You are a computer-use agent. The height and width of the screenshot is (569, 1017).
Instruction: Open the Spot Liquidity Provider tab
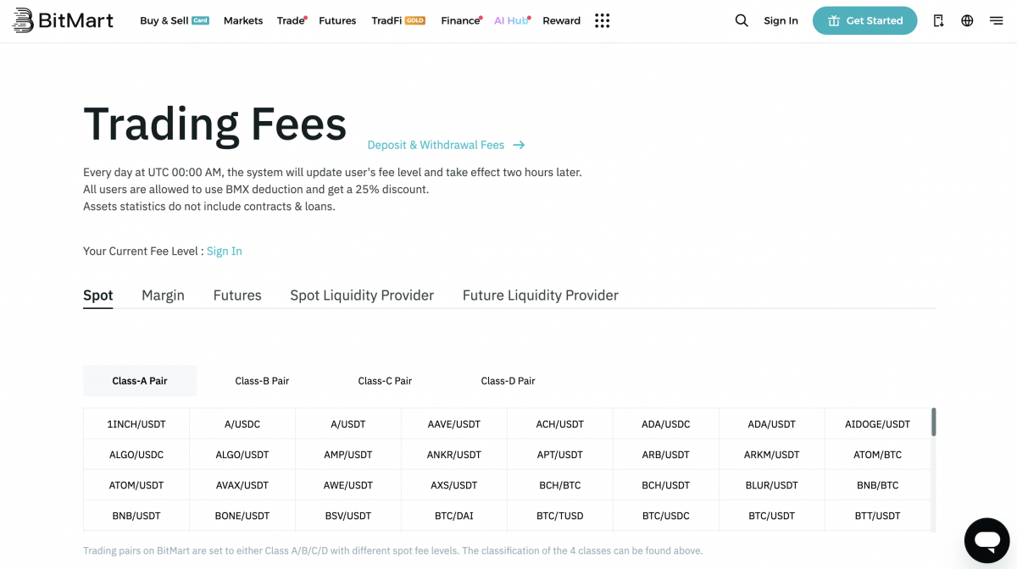(362, 295)
